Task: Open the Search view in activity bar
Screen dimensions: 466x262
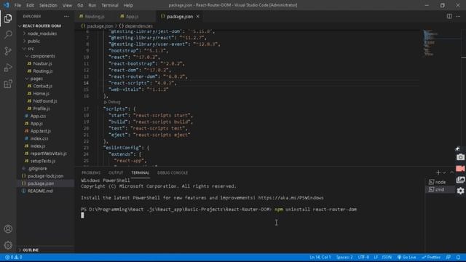Action: 8,35
